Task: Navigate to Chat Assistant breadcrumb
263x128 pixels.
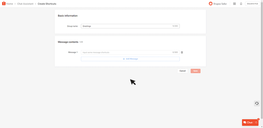Action: point(25,4)
